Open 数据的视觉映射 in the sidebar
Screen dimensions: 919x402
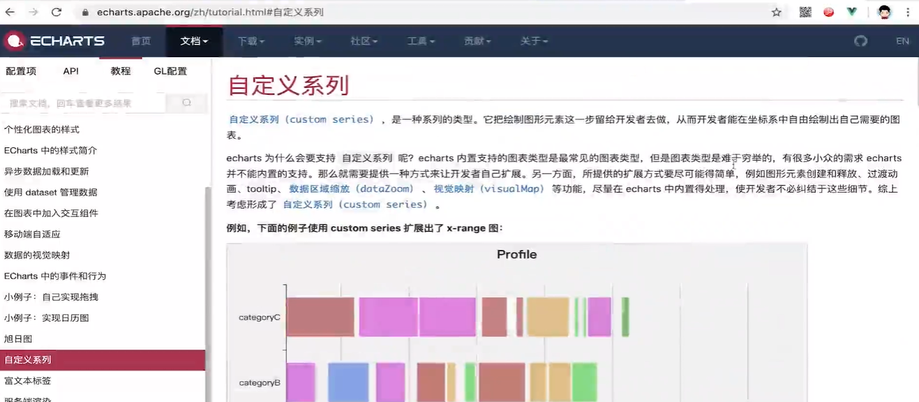tap(37, 255)
